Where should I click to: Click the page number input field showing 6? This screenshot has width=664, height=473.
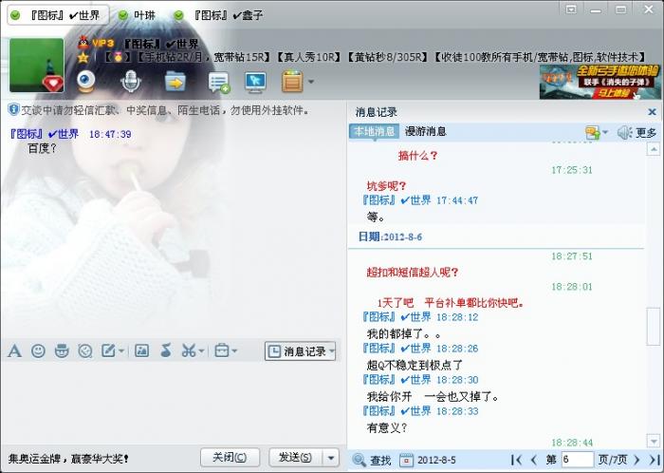pos(577,460)
